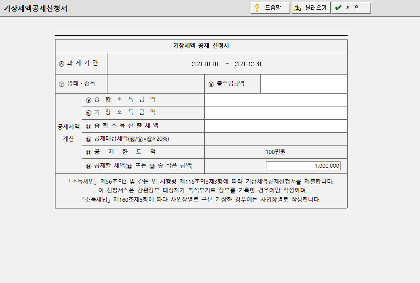
Task: Click the 도움말 help button
Action: click(270, 8)
